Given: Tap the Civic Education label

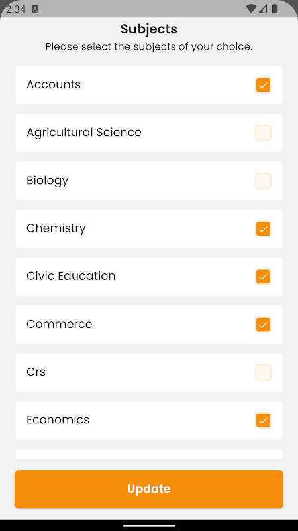Looking at the screenshot, I should pos(71,276).
